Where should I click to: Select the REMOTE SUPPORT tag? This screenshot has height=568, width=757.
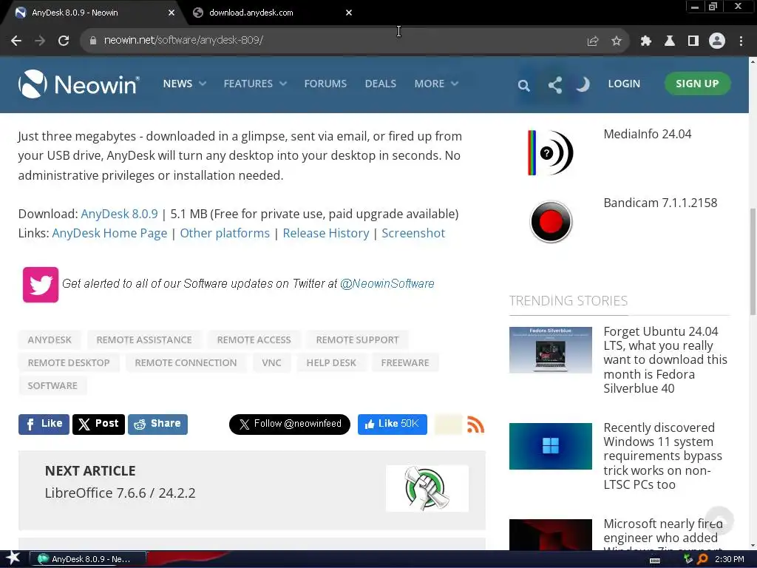click(357, 340)
